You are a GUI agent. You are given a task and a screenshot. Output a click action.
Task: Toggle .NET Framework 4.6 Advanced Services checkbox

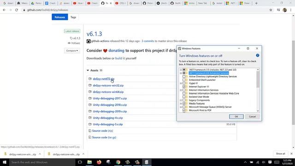[184, 73]
